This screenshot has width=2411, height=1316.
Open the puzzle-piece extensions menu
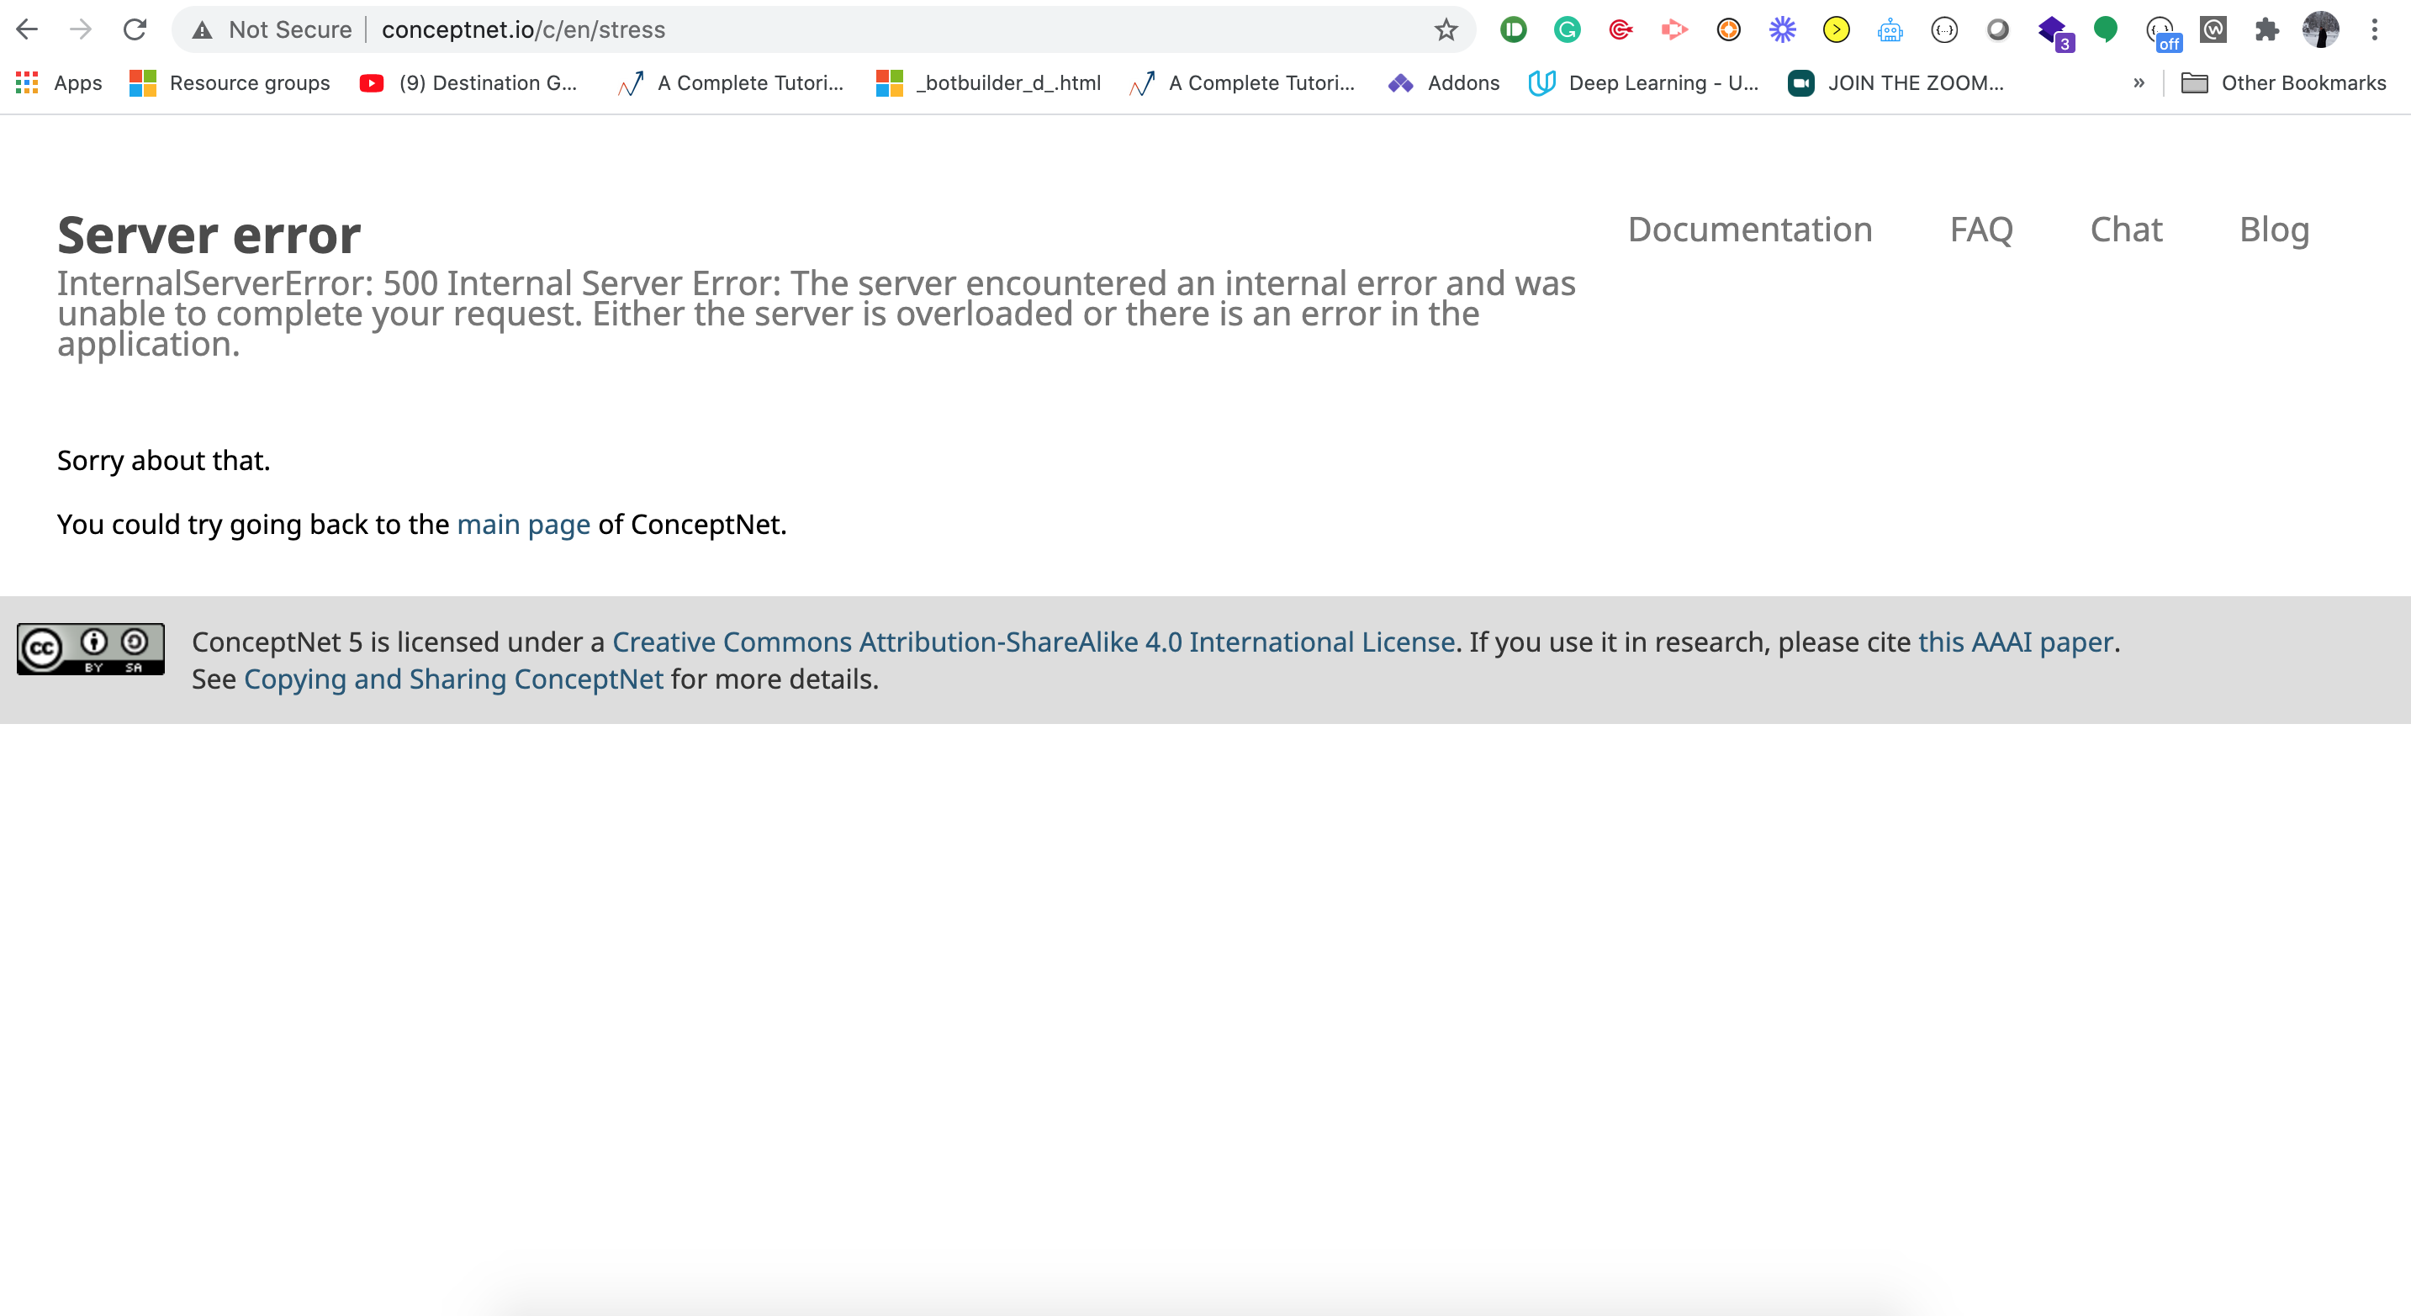pos(2266,29)
